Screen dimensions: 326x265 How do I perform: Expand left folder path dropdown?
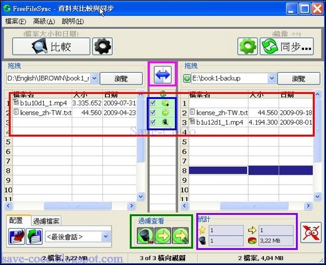click(x=95, y=78)
